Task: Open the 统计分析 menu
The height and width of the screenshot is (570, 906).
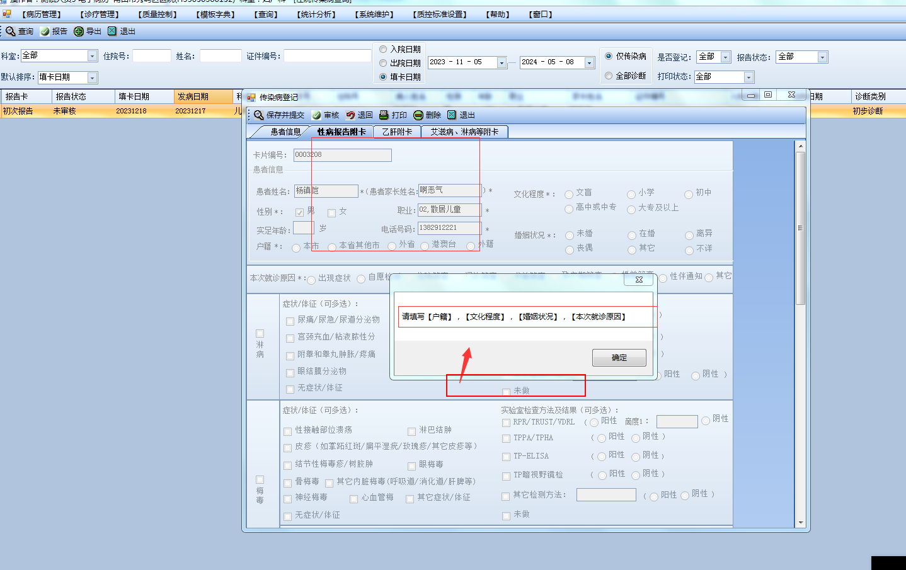Action: 316,14
